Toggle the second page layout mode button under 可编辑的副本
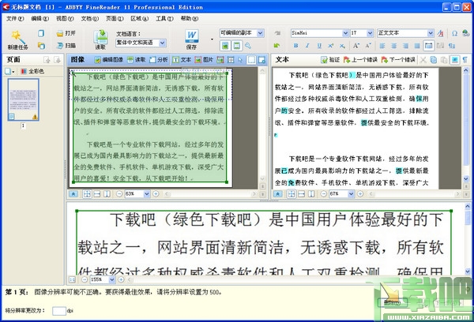This screenshot has height=322, width=474. point(237,46)
